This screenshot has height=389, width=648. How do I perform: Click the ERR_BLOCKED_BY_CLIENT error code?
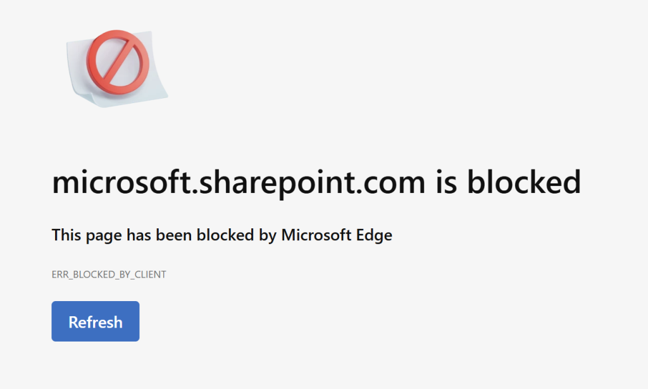(x=109, y=275)
